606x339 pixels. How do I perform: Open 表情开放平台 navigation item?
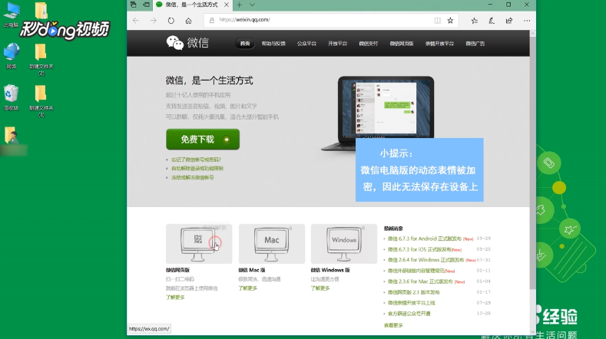coord(439,44)
